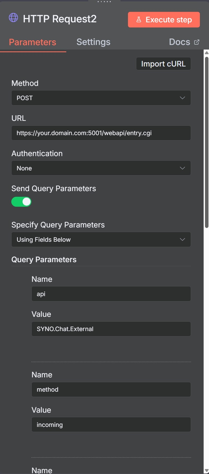Open the Method dropdown showing POST
Image resolution: width=209 pixels, height=474 pixels.
101,98
